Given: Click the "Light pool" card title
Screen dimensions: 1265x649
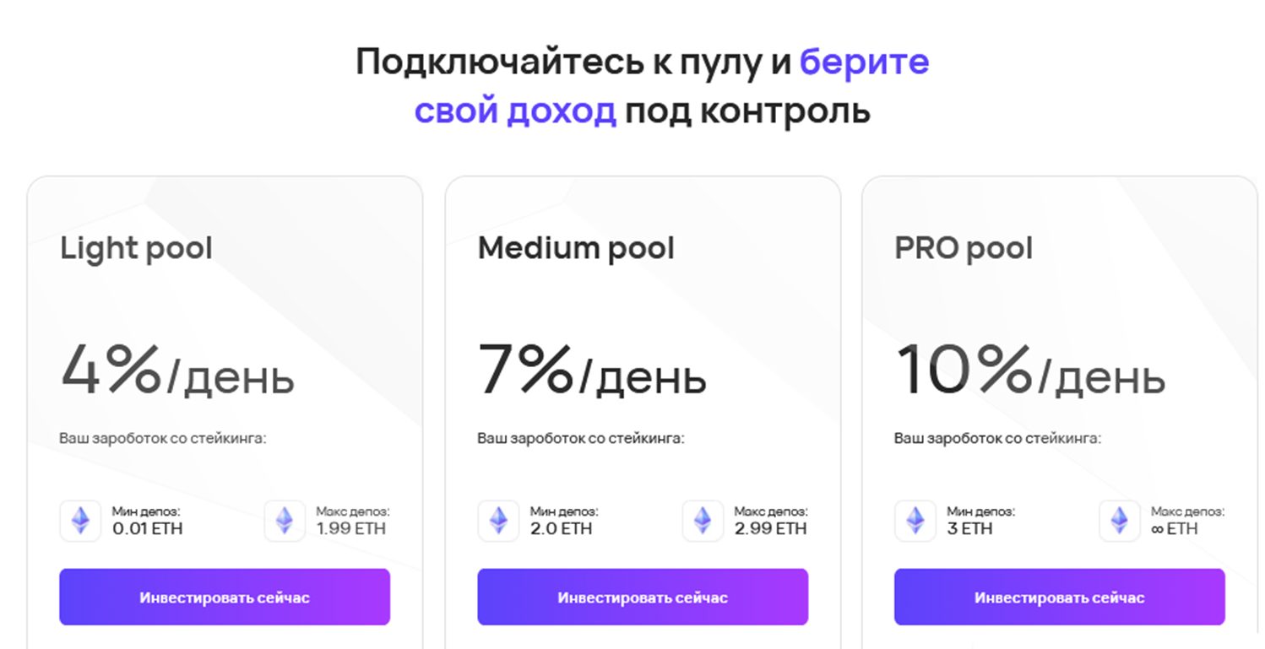Looking at the screenshot, I should (136, 248).
